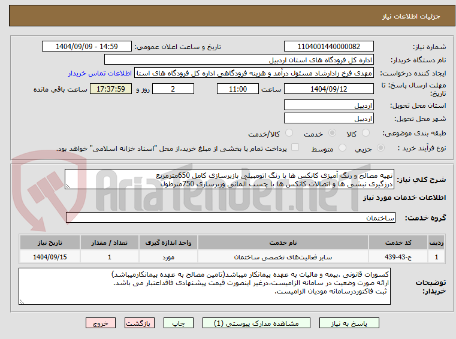Click the کد خدمت column header
456x339 pixels.
click(x=398, y=243)
